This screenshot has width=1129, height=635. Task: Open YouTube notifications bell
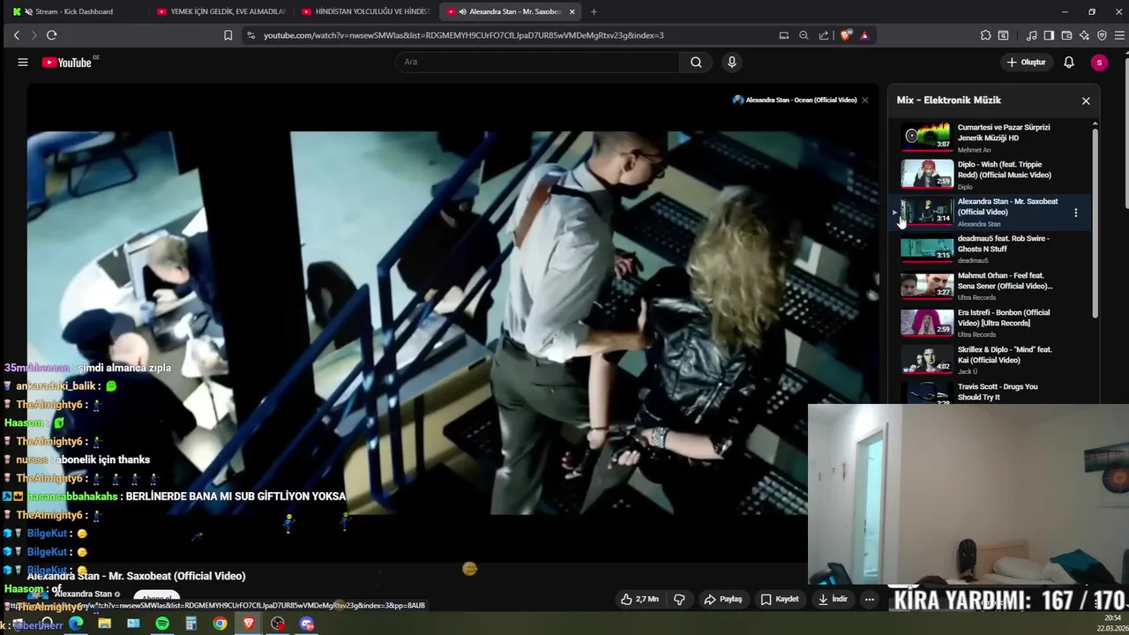click(1068, 63)
